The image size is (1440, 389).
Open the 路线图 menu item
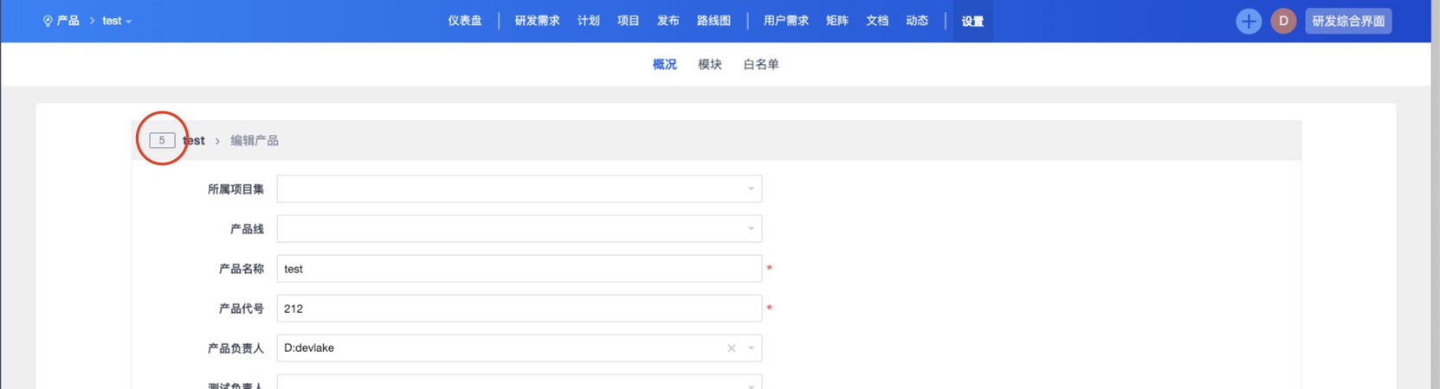click(x=714, y=22)
